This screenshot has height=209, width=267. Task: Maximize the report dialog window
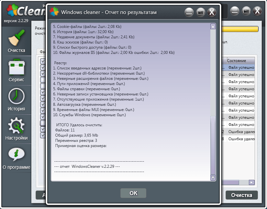click(201, 12)
